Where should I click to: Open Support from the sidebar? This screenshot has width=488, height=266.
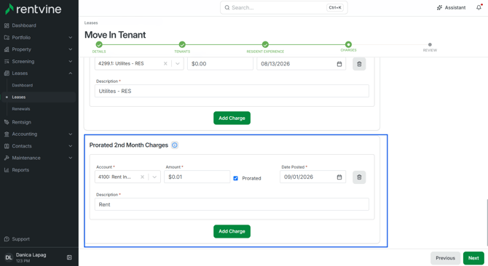pos(21,239)
